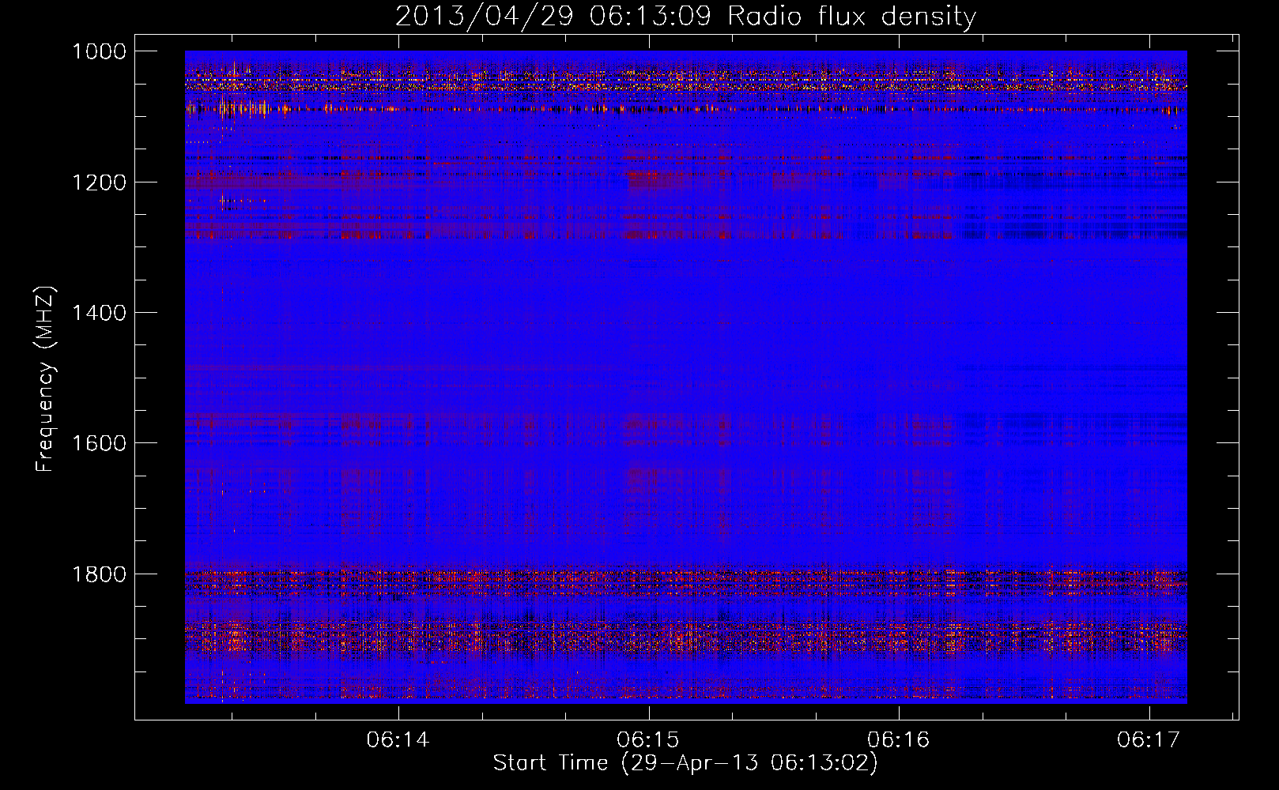Screen dimensions: 1279x790
Task: Click the 06:14 time tick label
Action: (398, 739)
